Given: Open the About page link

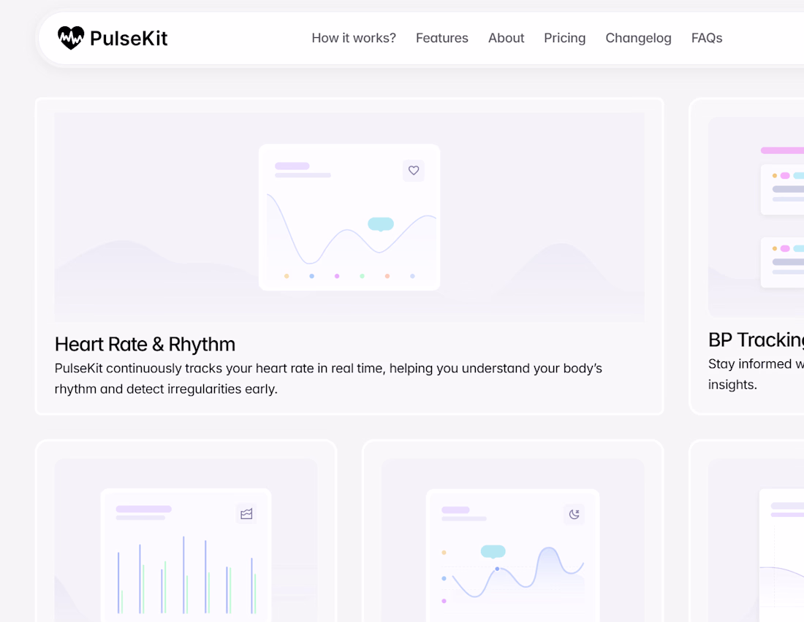Looking at the screenshot, I should pyautogui.click(x=507, y=38).
